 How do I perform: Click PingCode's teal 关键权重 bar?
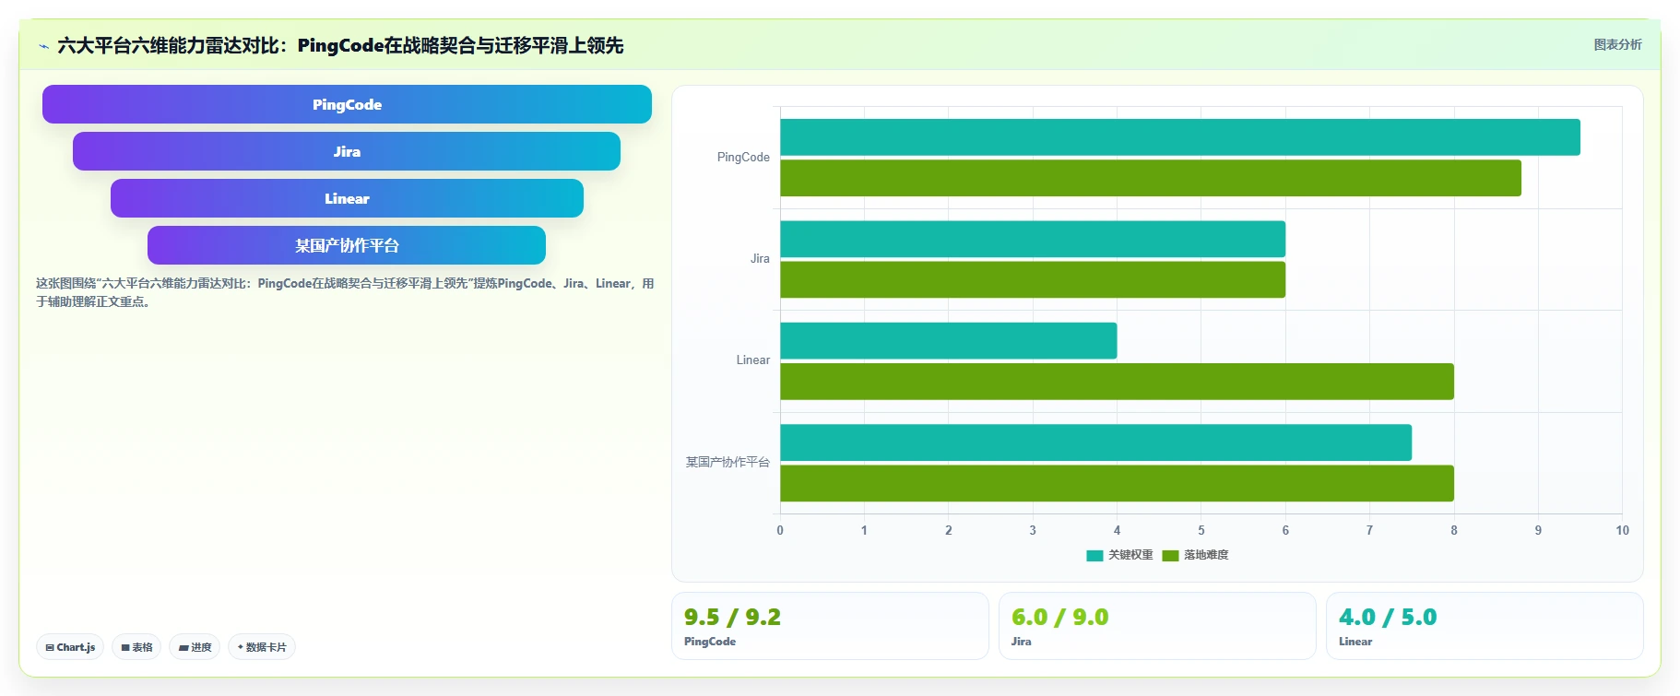pos(1180,137)
